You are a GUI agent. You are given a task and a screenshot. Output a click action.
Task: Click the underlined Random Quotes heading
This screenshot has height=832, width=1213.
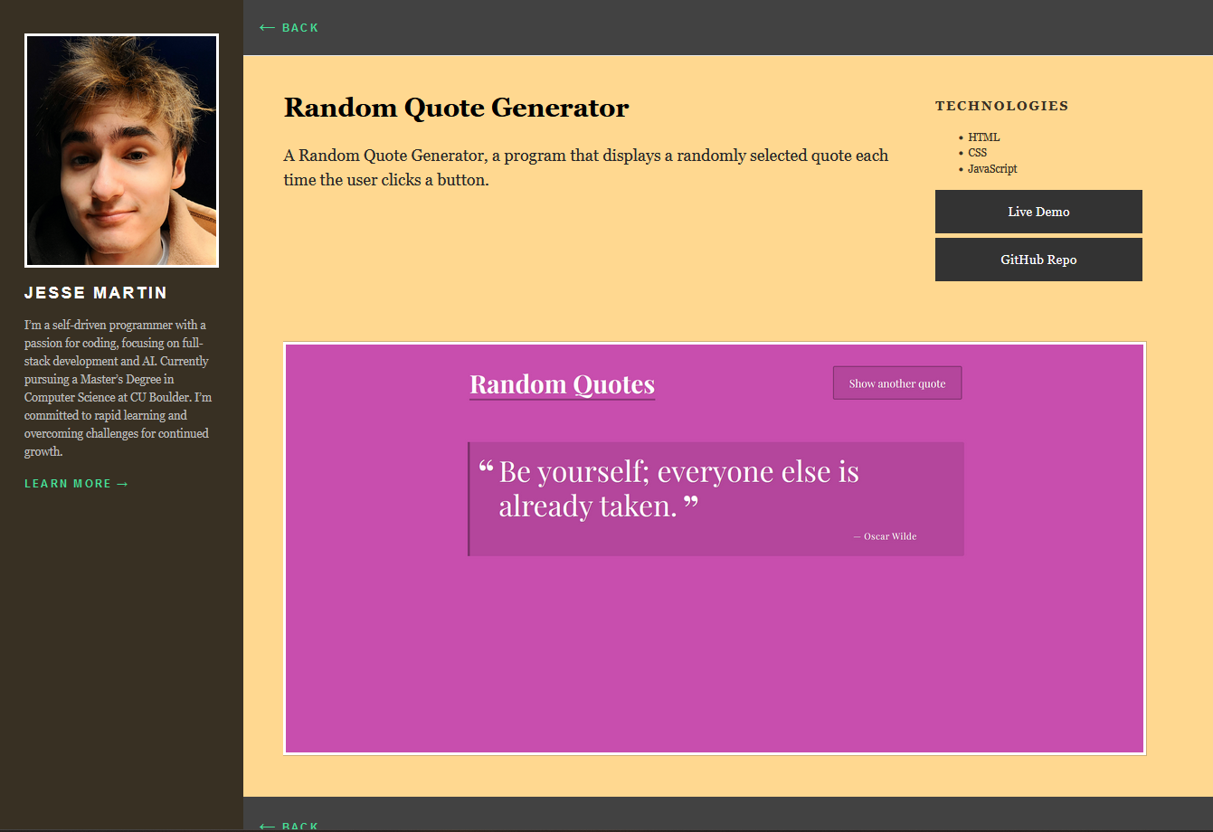tap(562, 383)
